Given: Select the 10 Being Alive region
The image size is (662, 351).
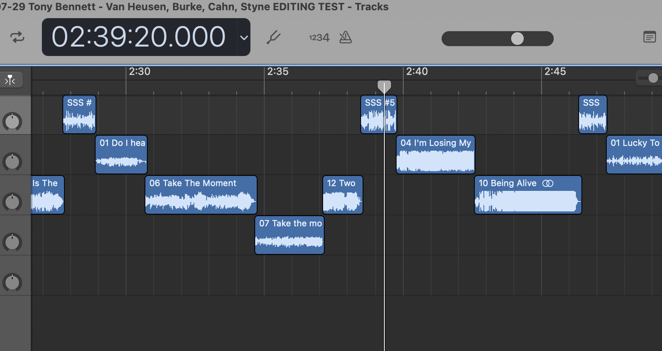Looking at the screenshot, I should pyautogui.click(x=528, y=195).
